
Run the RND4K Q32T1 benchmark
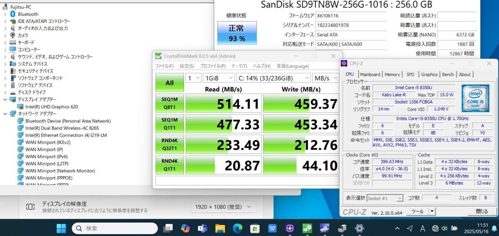[x=170, y=144]
